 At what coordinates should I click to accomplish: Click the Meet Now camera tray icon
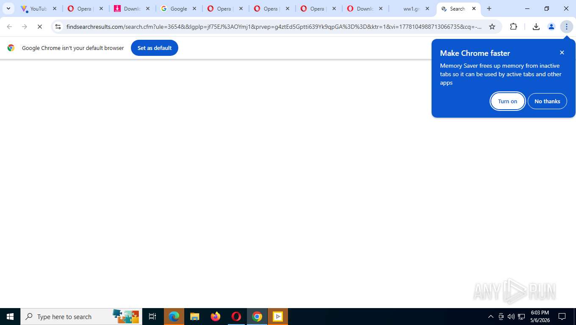(501, 317)
